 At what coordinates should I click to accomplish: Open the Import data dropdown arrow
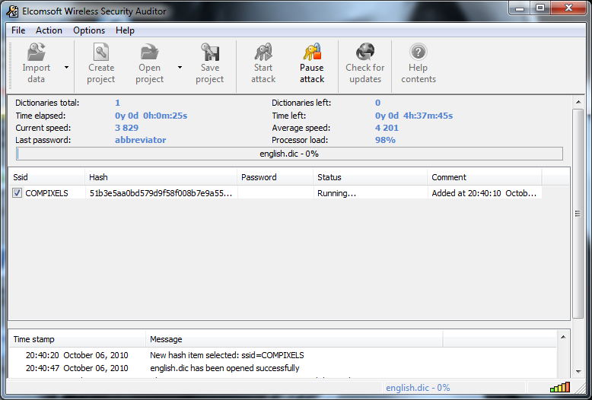pyautogui.click(x=66, y=68)
